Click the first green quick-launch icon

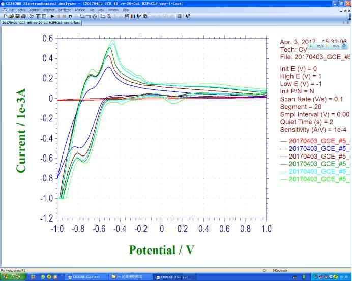(43, 277)
